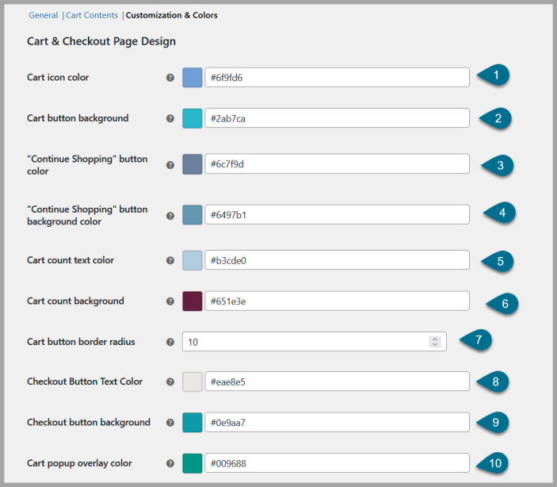Click help icon next to Cart button background
This screenshot has height=487, width=557.
(x=170, y=118)
